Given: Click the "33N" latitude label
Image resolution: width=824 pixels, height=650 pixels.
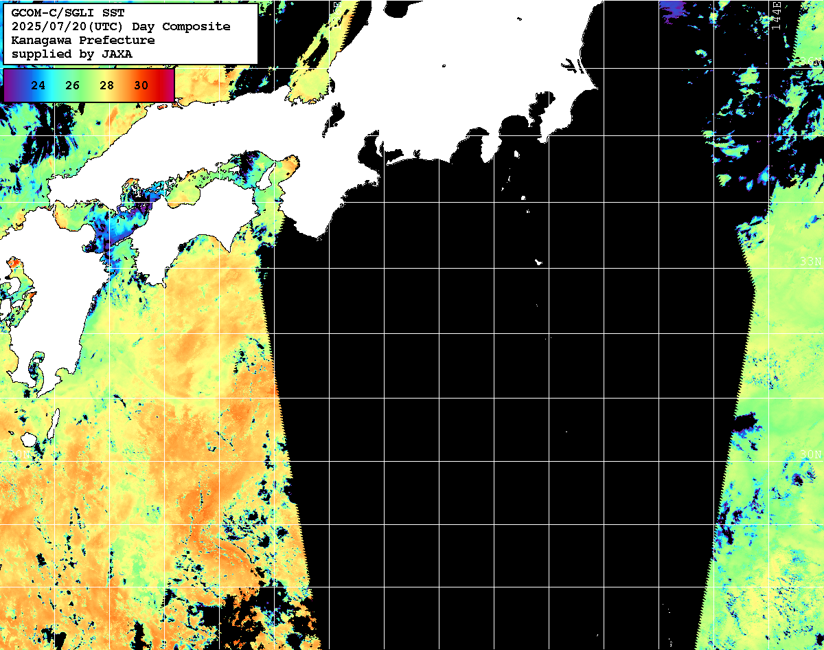Looking at the screenshot, I should (x=812, y=261).
